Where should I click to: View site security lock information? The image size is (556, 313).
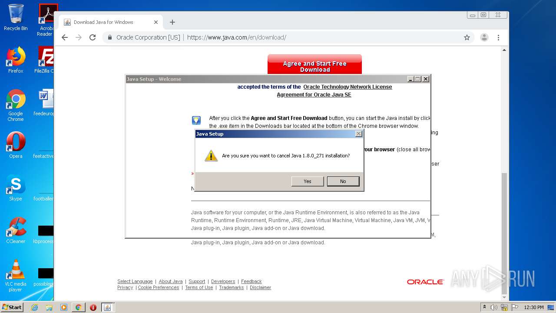point(109,37)
